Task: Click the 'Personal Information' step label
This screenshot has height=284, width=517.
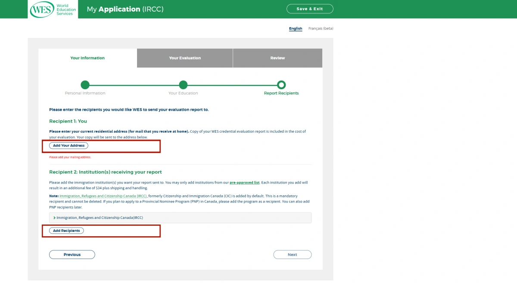Action: (x=85, y=93)
